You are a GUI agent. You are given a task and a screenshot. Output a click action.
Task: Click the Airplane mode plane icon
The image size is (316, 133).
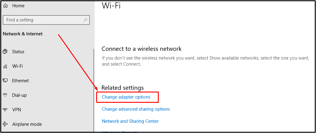pyautogui.click(x=5, y=124)
